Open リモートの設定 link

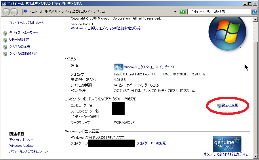point(19,40)
